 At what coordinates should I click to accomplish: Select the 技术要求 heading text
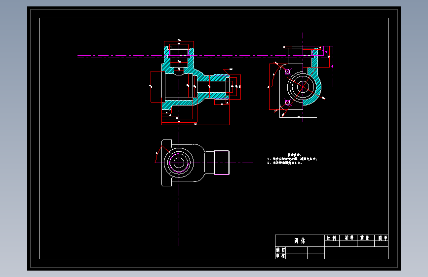(294, 155)
